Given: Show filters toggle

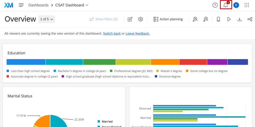Looking at the screenshot, I should (x=103, y=19).
